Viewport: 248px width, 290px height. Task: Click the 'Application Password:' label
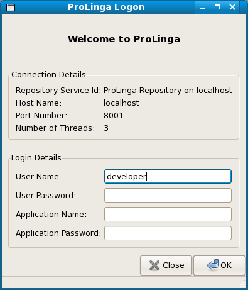click(x=58, y=233)
